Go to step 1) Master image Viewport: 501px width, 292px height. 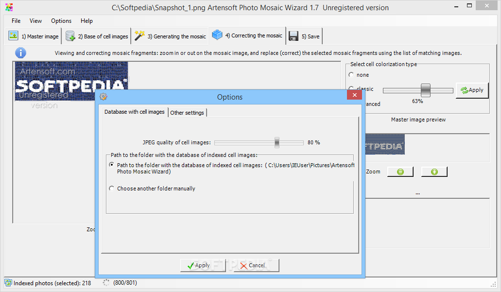click(33, 36)
